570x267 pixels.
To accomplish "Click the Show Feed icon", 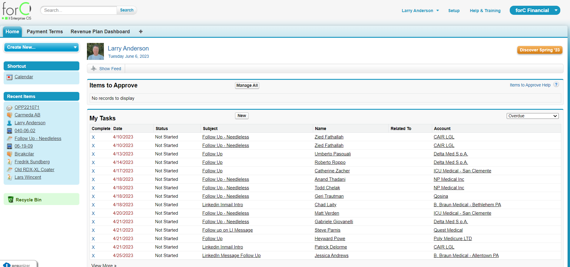I will coord(94,69).
